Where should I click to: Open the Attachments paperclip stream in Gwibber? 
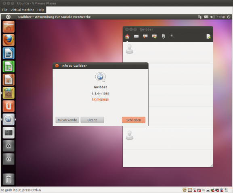click(163, 36)
